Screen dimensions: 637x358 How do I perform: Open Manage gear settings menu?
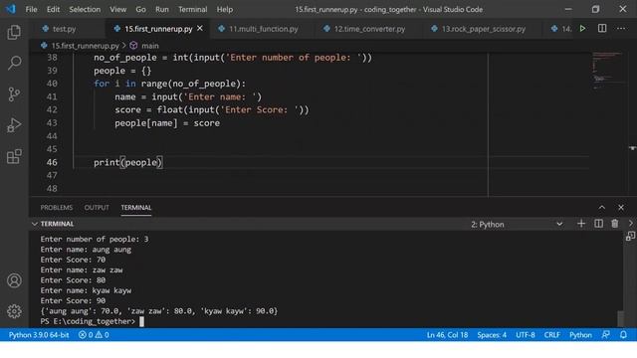14,311
